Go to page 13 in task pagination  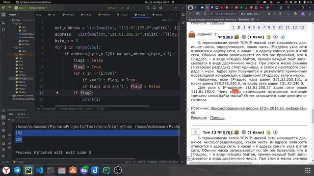click(x=302, y=27)
